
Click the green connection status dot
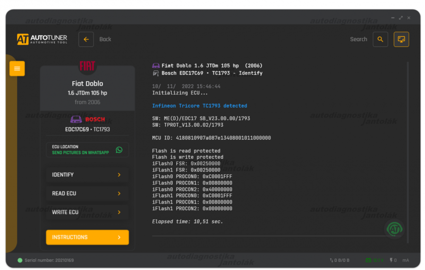(20, 260)
